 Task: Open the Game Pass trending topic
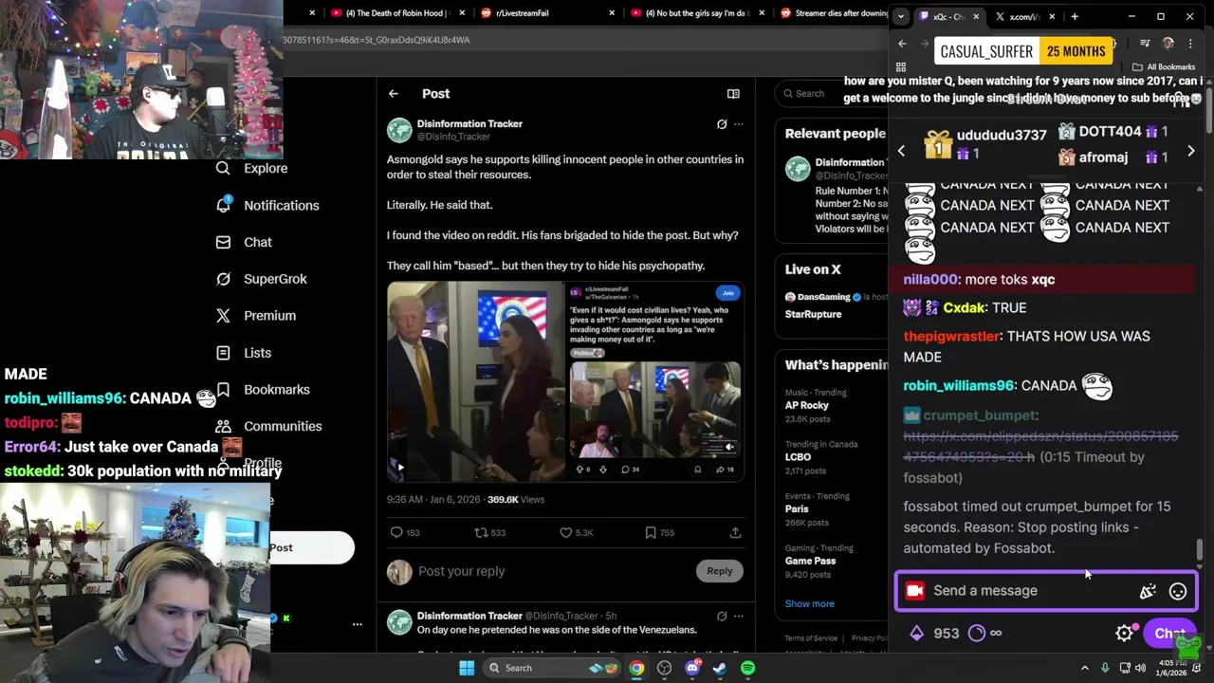[x=810, y=561]
